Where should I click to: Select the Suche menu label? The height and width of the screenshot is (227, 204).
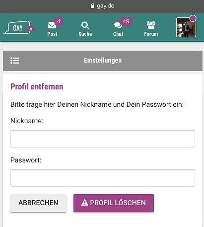(85, 34)
